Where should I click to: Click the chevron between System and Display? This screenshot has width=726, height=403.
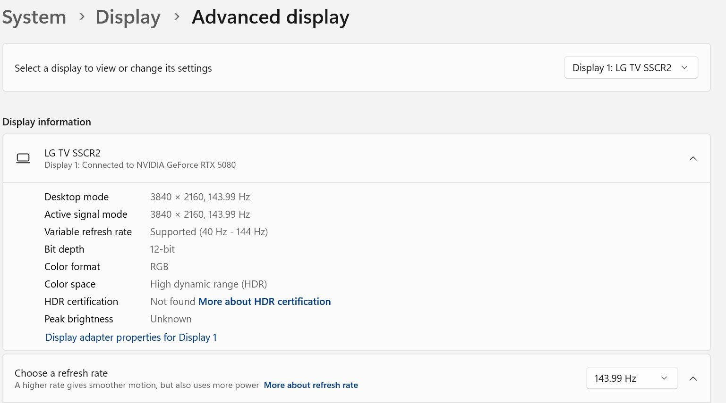pyautogui.click(x=82, y=17)
